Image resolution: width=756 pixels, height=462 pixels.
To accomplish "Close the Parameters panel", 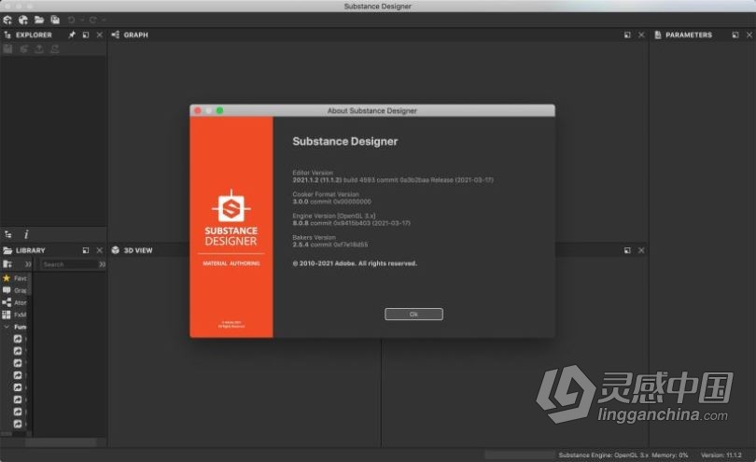I will (x=749, y=35).
